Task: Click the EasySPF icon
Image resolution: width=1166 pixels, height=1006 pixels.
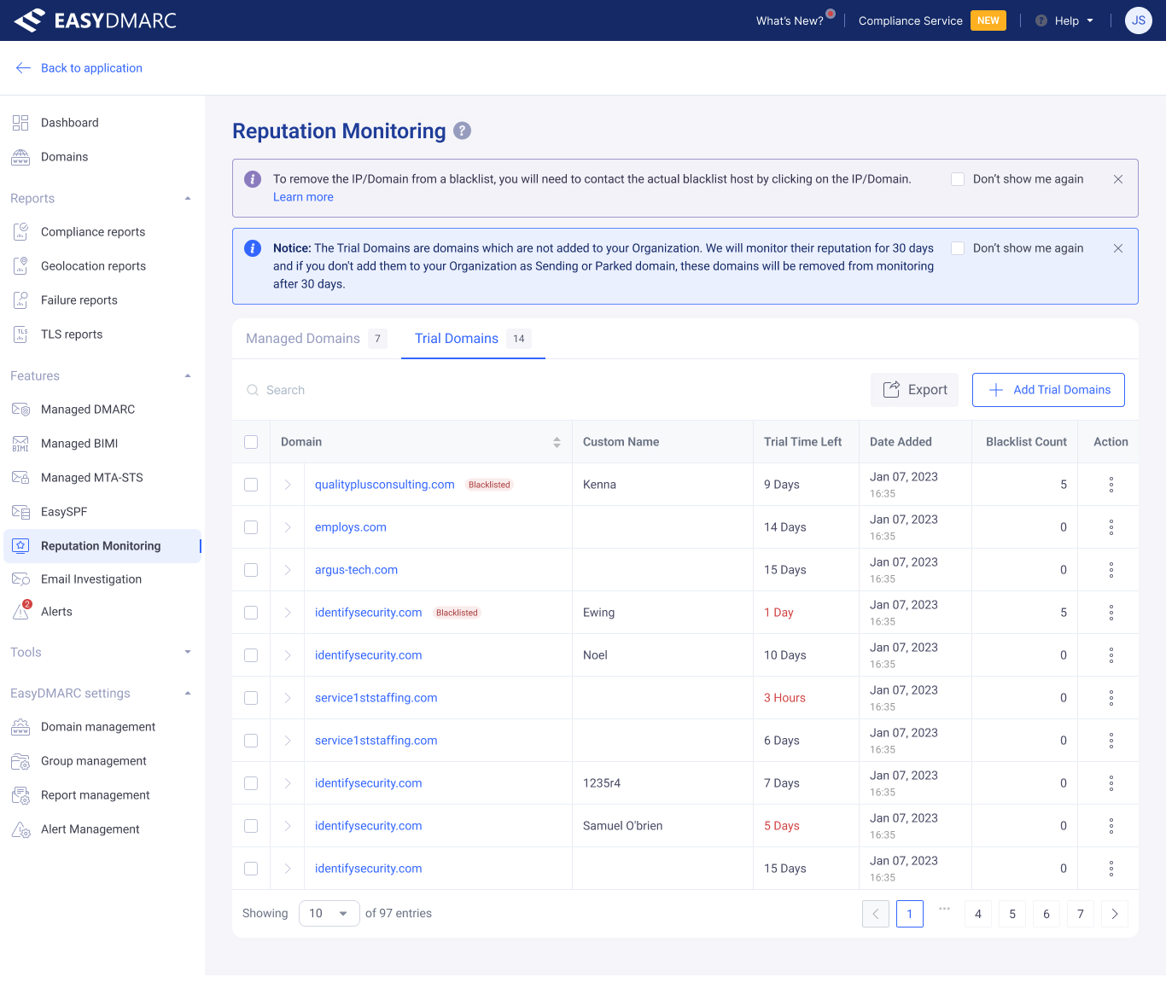Action: click(x=20, y=512)
